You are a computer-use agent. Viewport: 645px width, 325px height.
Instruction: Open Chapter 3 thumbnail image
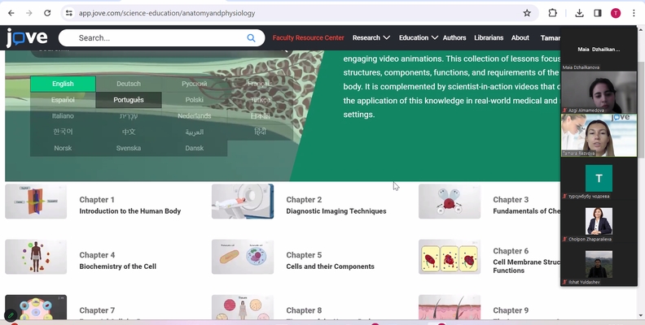[x=450, y=201]
